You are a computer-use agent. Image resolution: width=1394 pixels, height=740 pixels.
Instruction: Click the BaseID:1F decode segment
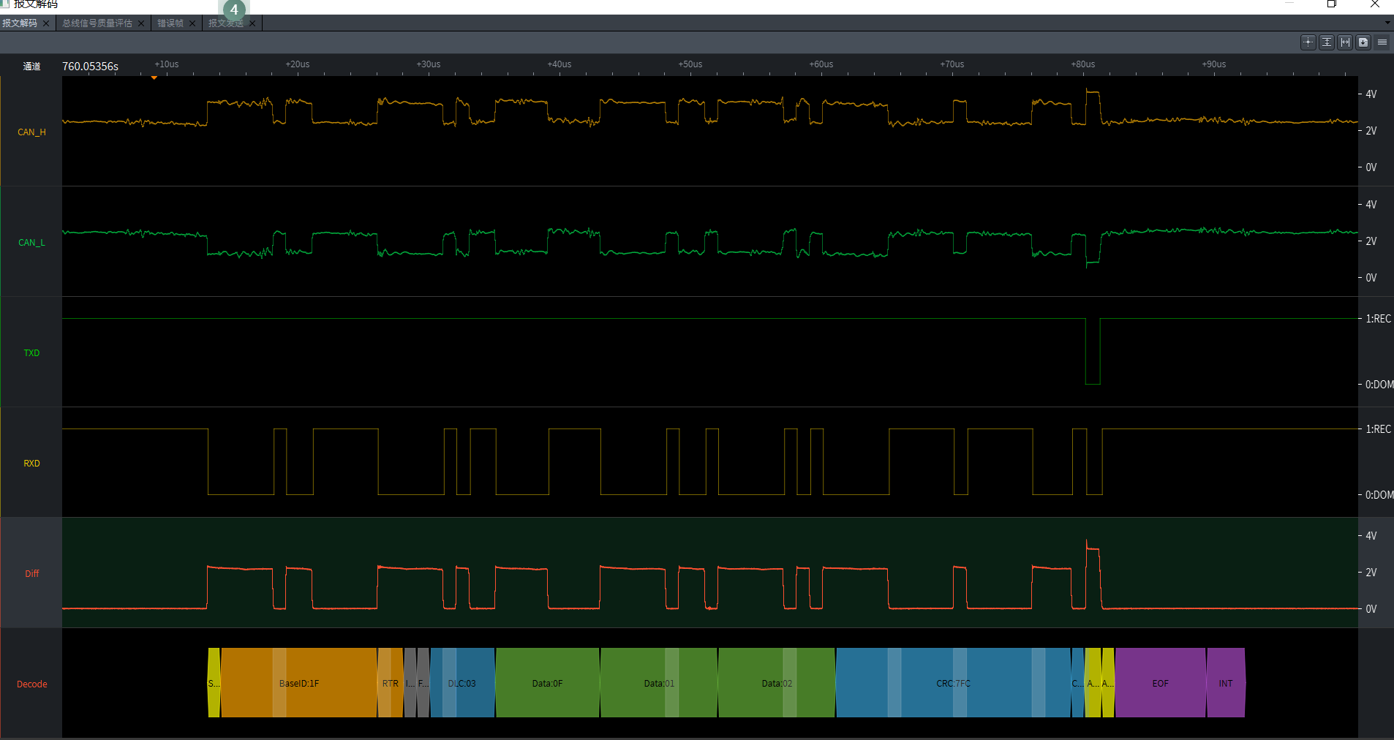(298, 683)
